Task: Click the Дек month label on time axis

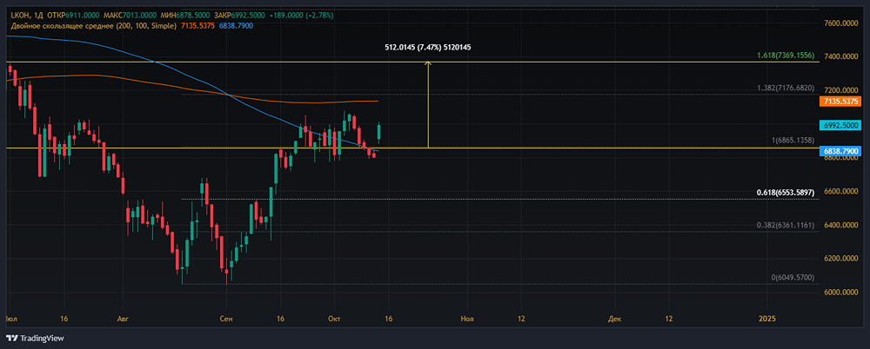Action: [x=614, y=319]
